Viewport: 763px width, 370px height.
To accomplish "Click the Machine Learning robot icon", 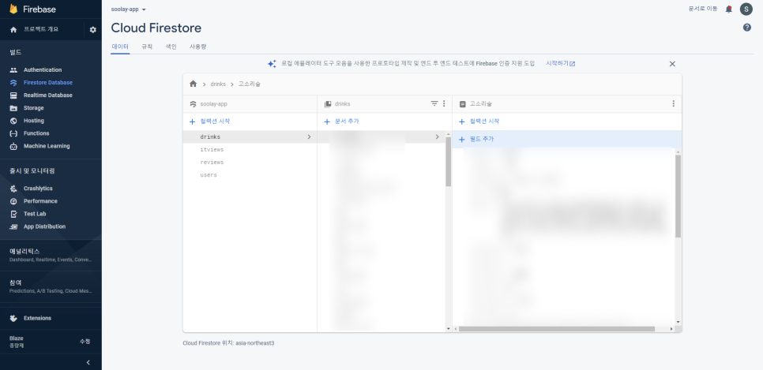I will 13,146.
